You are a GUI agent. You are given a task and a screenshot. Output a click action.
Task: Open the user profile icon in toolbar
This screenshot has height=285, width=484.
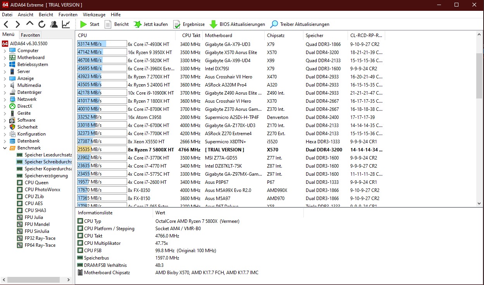[54, 24]
